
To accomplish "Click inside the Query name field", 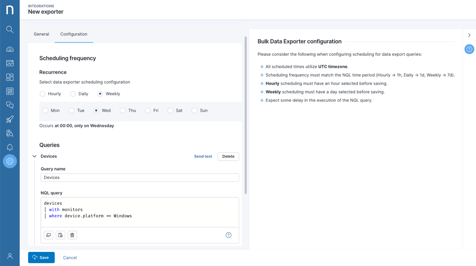I will 139,177.
